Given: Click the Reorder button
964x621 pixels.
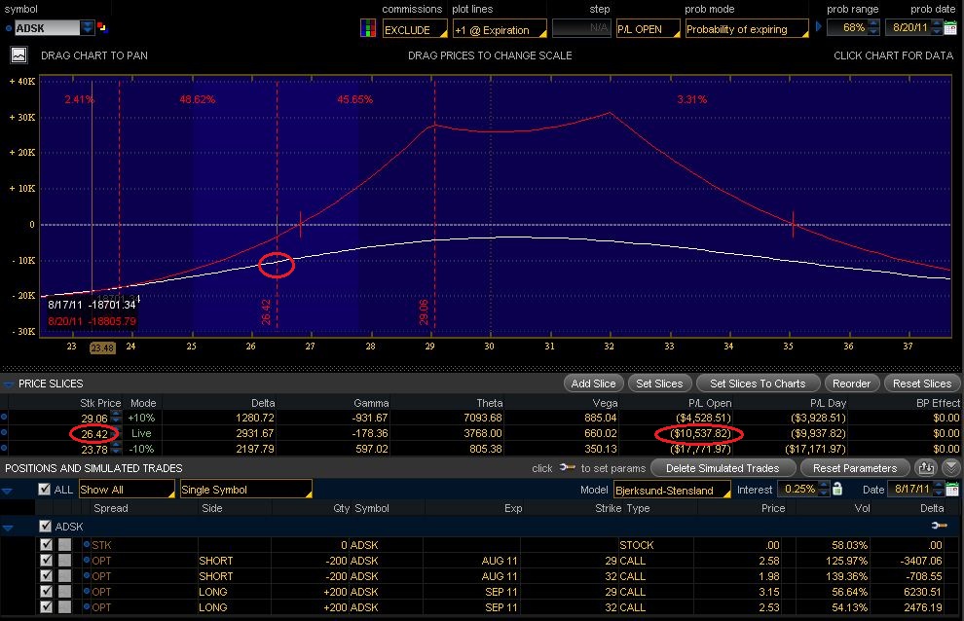Looking at the screenshot, I should coord(851,384).
